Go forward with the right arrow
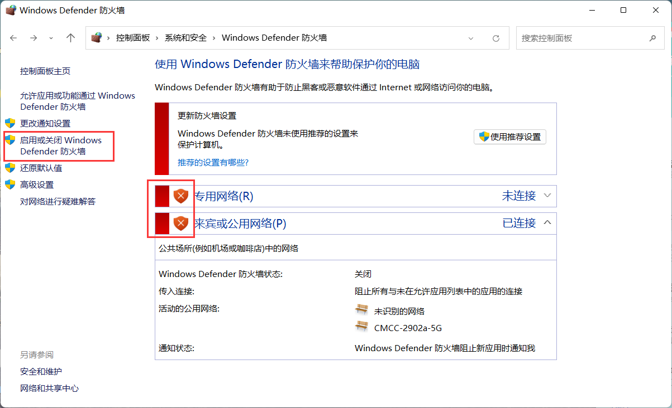The image size is (672, 408). tap(34, 38)
